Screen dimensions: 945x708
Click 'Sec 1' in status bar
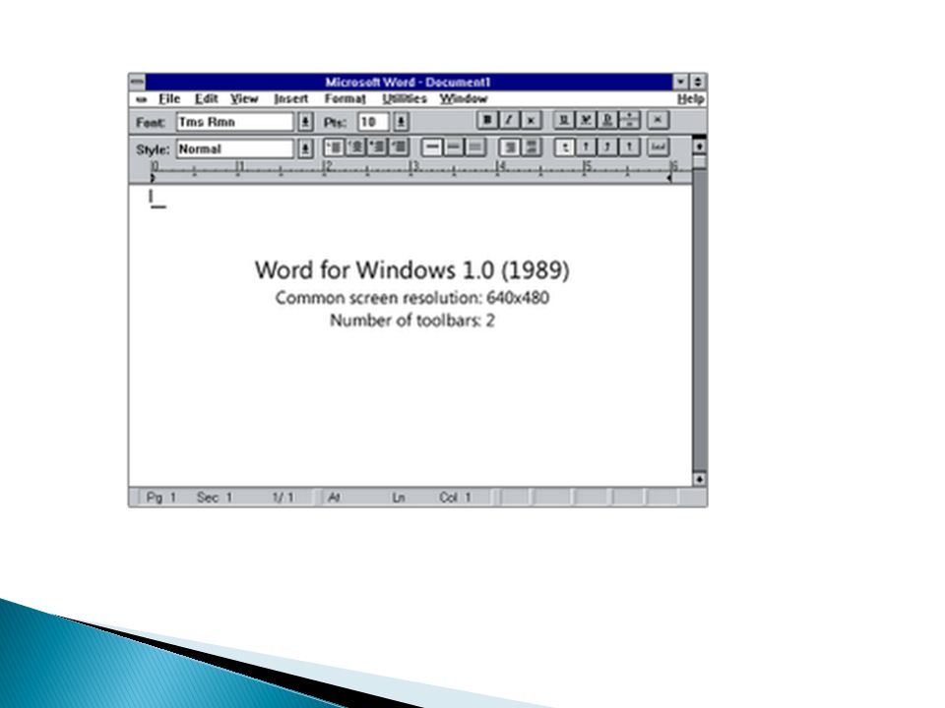pos(214,498)
